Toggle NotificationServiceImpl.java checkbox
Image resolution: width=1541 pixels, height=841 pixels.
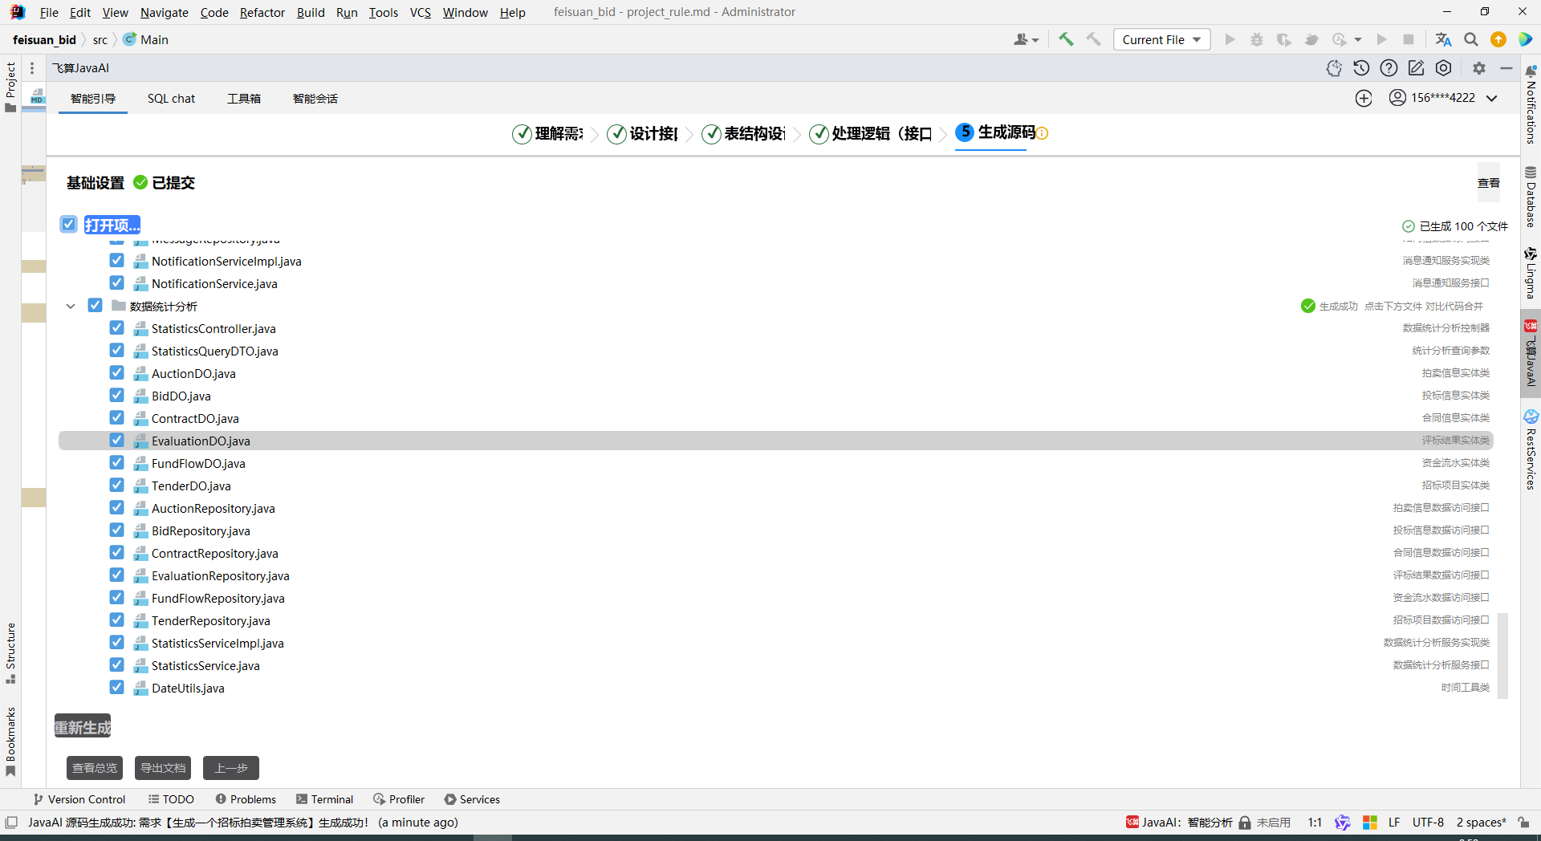[x=116, y=261]
